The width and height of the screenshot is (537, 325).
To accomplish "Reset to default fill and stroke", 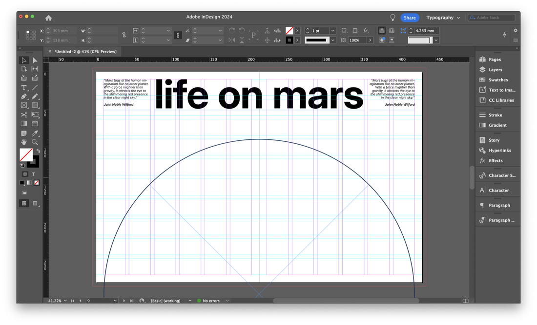I will coord(22,165).
